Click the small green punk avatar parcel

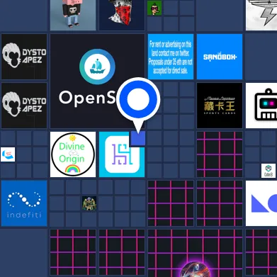[x=154, y=8]
